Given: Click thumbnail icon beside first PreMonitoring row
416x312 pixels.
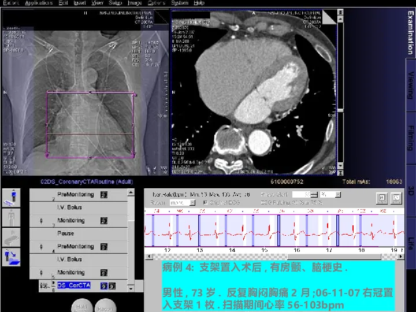Looking at the screenshot, I should click(104, 195).
